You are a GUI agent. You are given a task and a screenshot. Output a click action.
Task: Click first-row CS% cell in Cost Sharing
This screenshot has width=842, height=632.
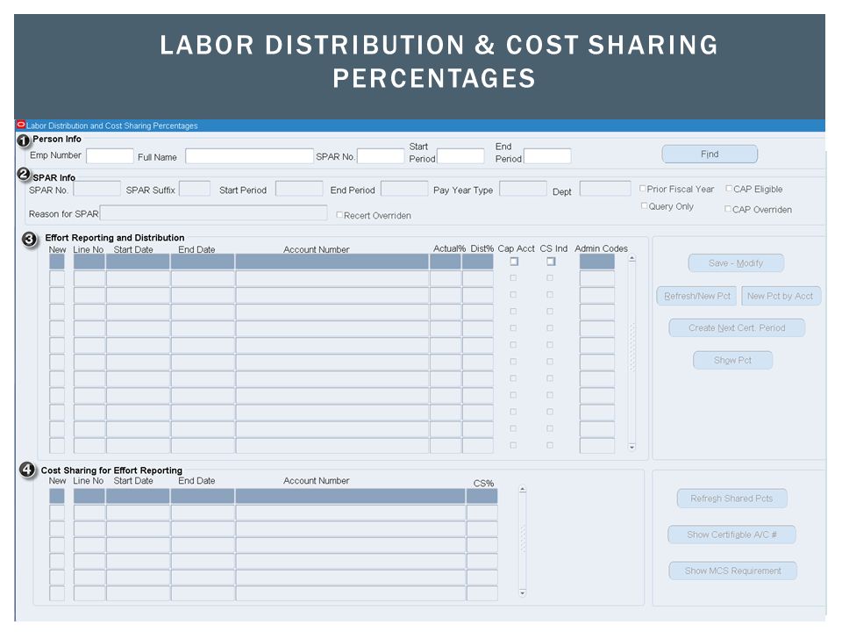click(482, 497)
